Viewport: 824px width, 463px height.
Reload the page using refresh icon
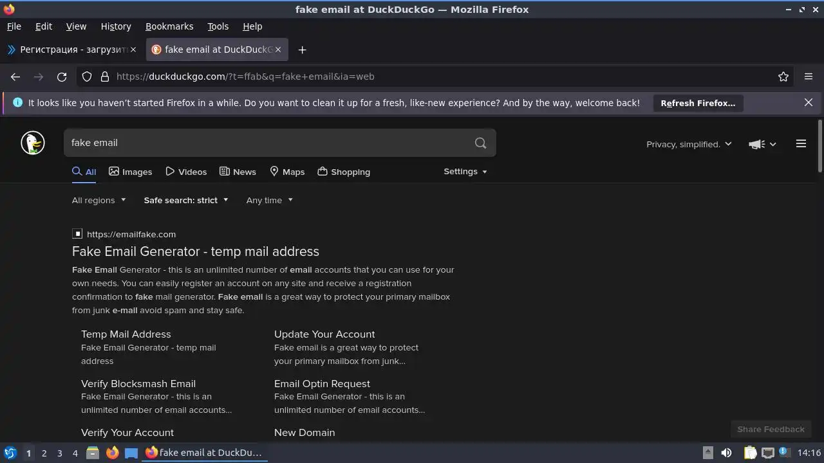tap(62, 77)
